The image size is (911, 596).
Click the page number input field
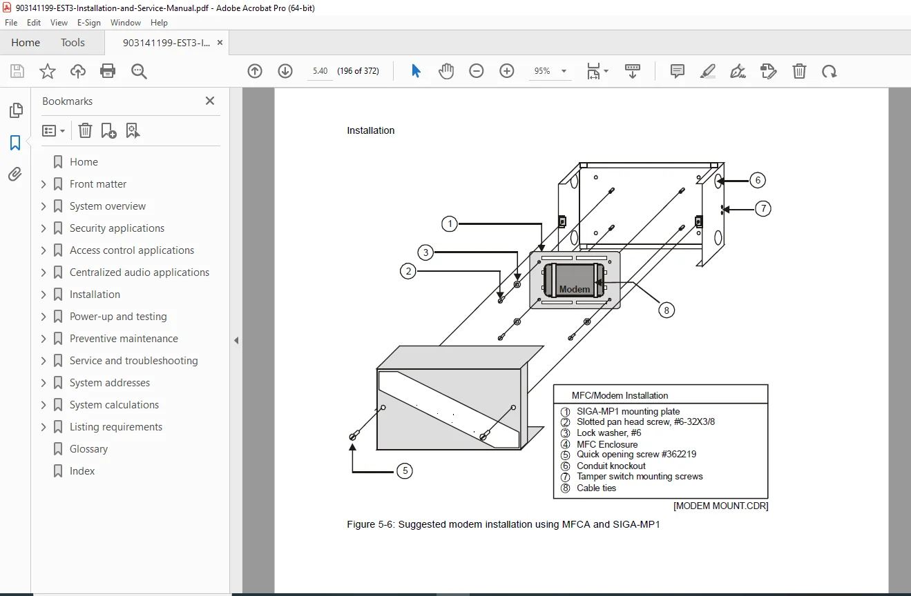tap(320, 71)
